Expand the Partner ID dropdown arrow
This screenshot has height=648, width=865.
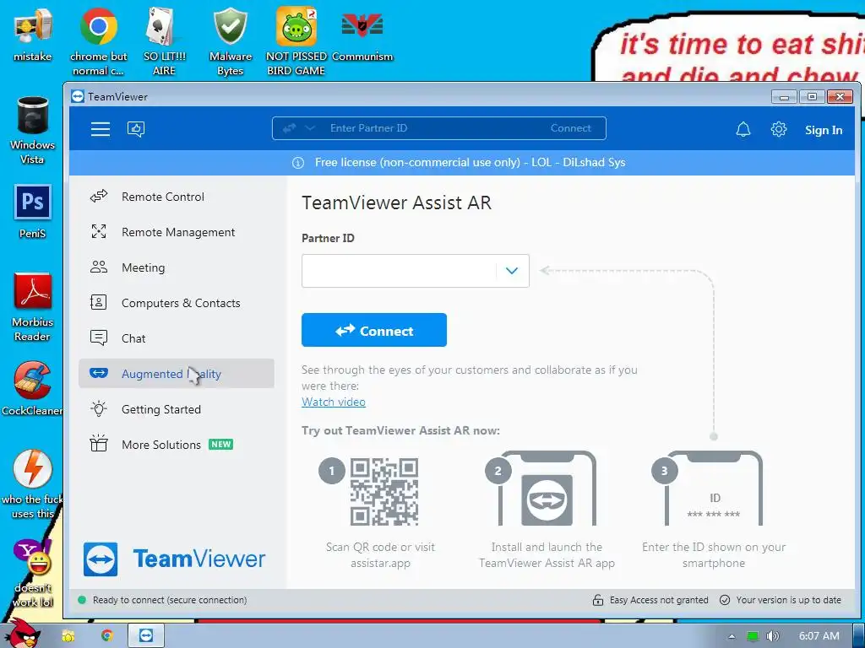tap(512, 271)
